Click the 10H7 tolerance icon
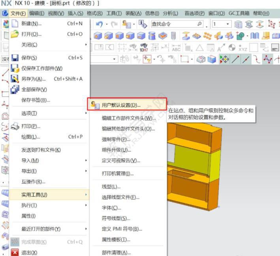Viewport: 280px width, 256px height. [x=144, y=48]
